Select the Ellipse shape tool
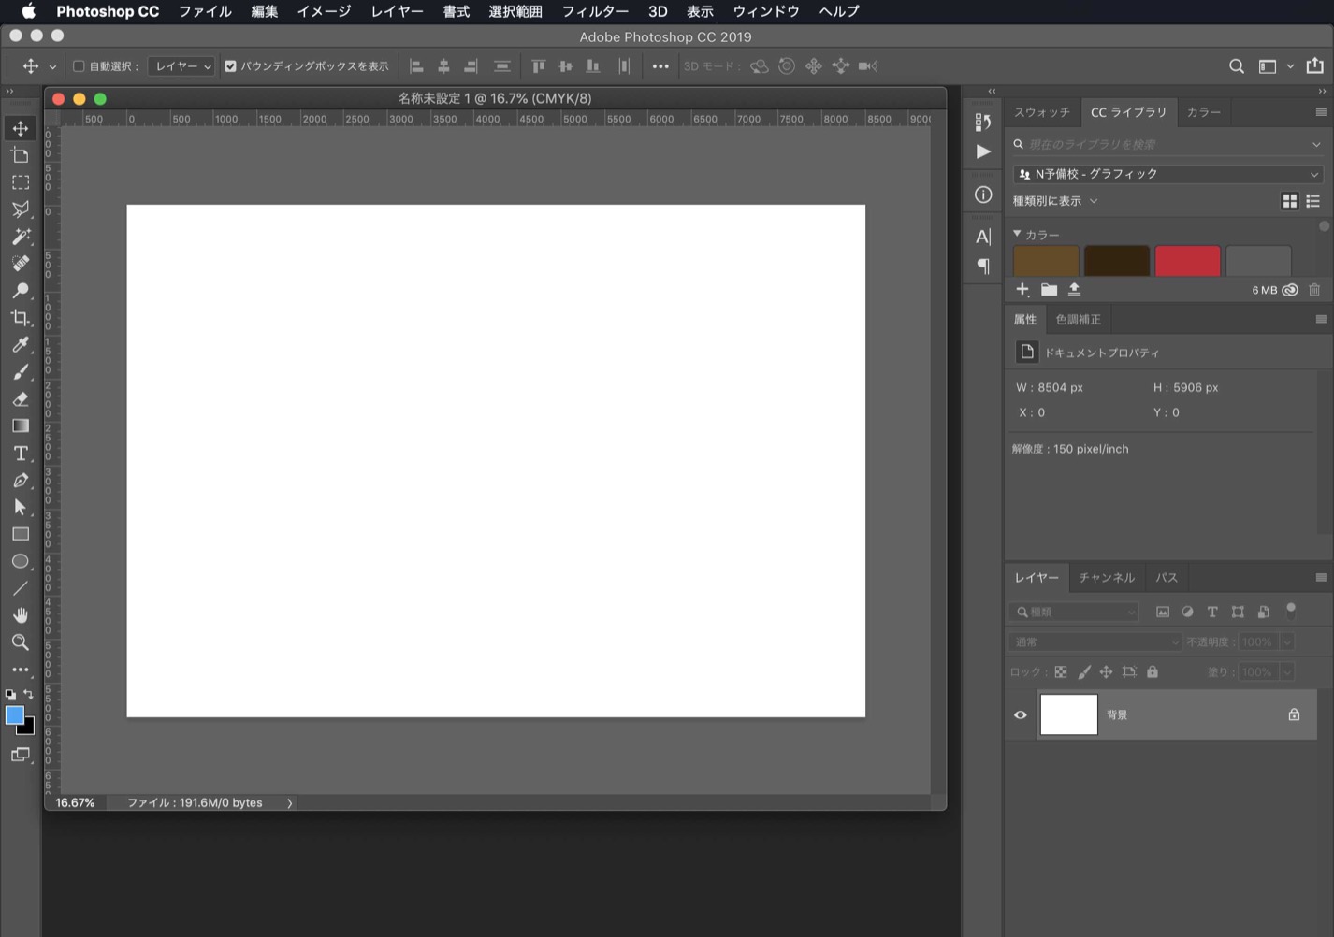The image size is (1334, 937). click(21, 562)
